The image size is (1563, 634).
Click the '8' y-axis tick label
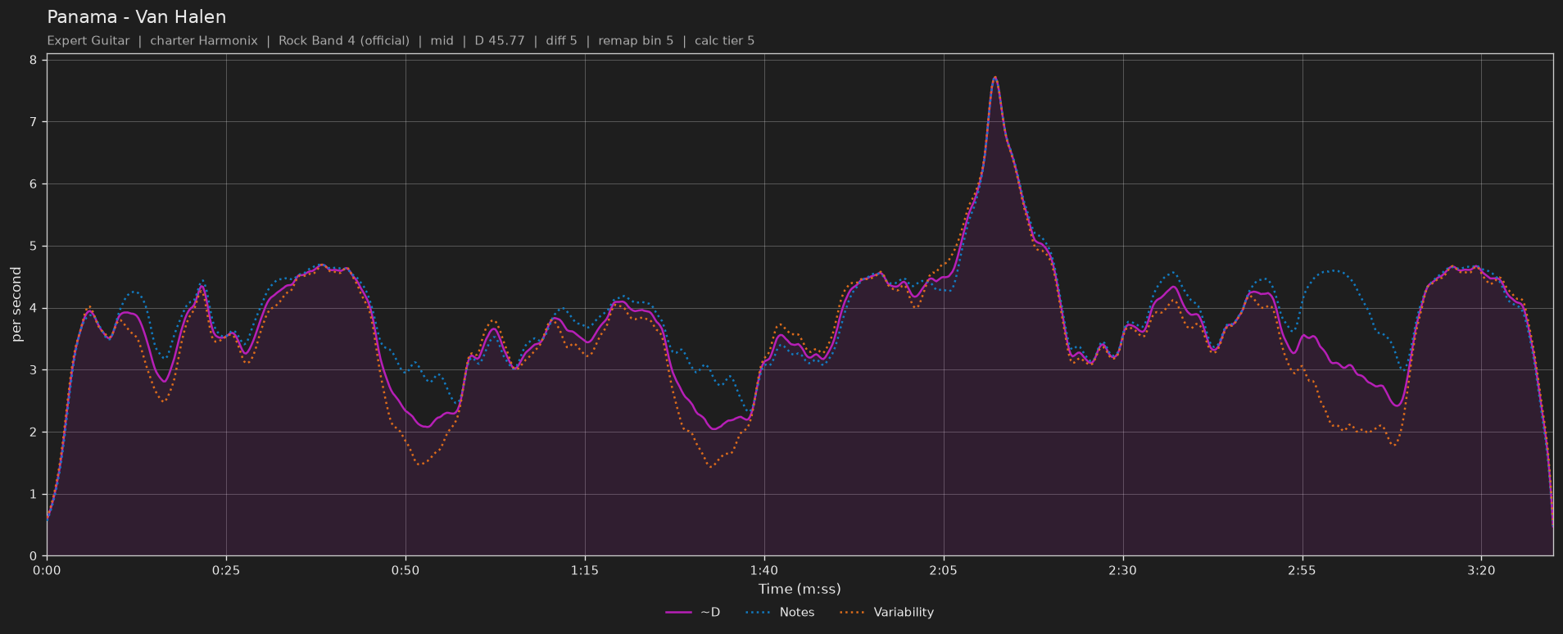[x=33, y=60]
